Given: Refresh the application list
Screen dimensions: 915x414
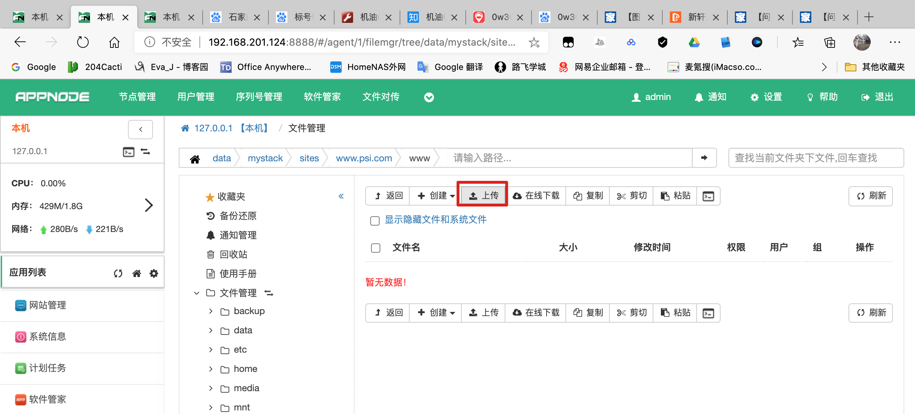Looking at the screenshot, I should pyautogui.click(x=118, y=273).
